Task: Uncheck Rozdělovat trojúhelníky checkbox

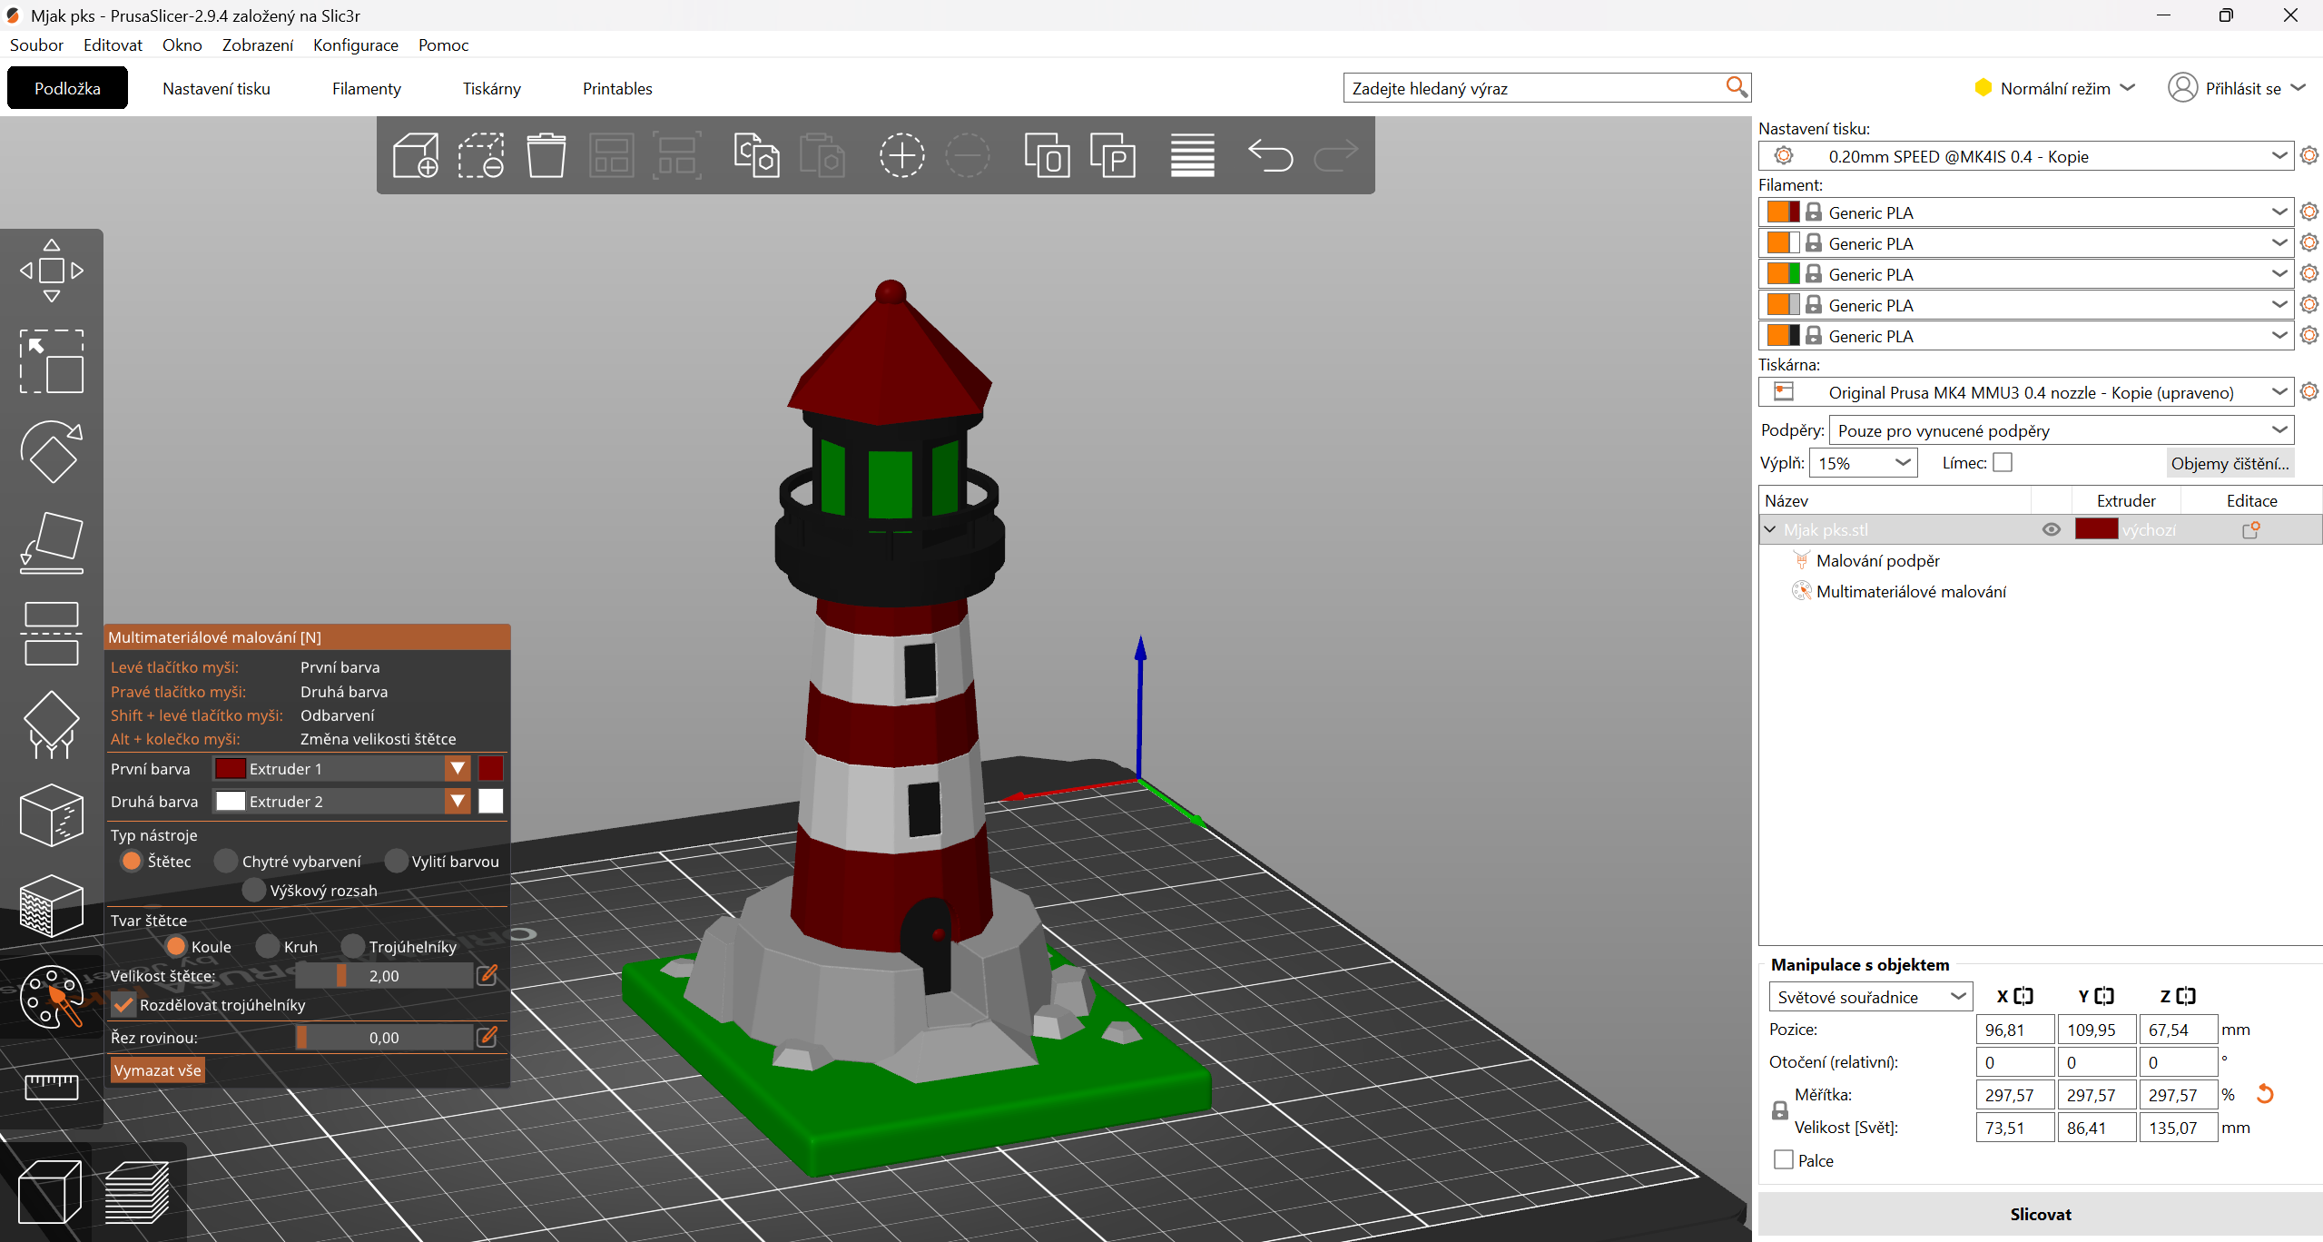Action: pos(124,1005)
